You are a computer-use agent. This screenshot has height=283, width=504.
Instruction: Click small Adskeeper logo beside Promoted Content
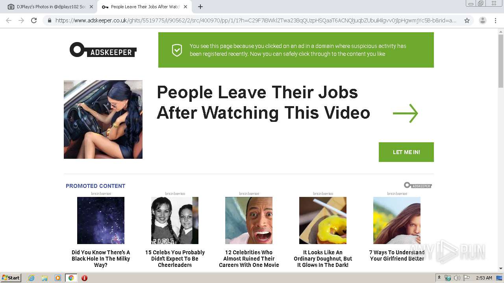pyautogui.click(x=418, y=185)
